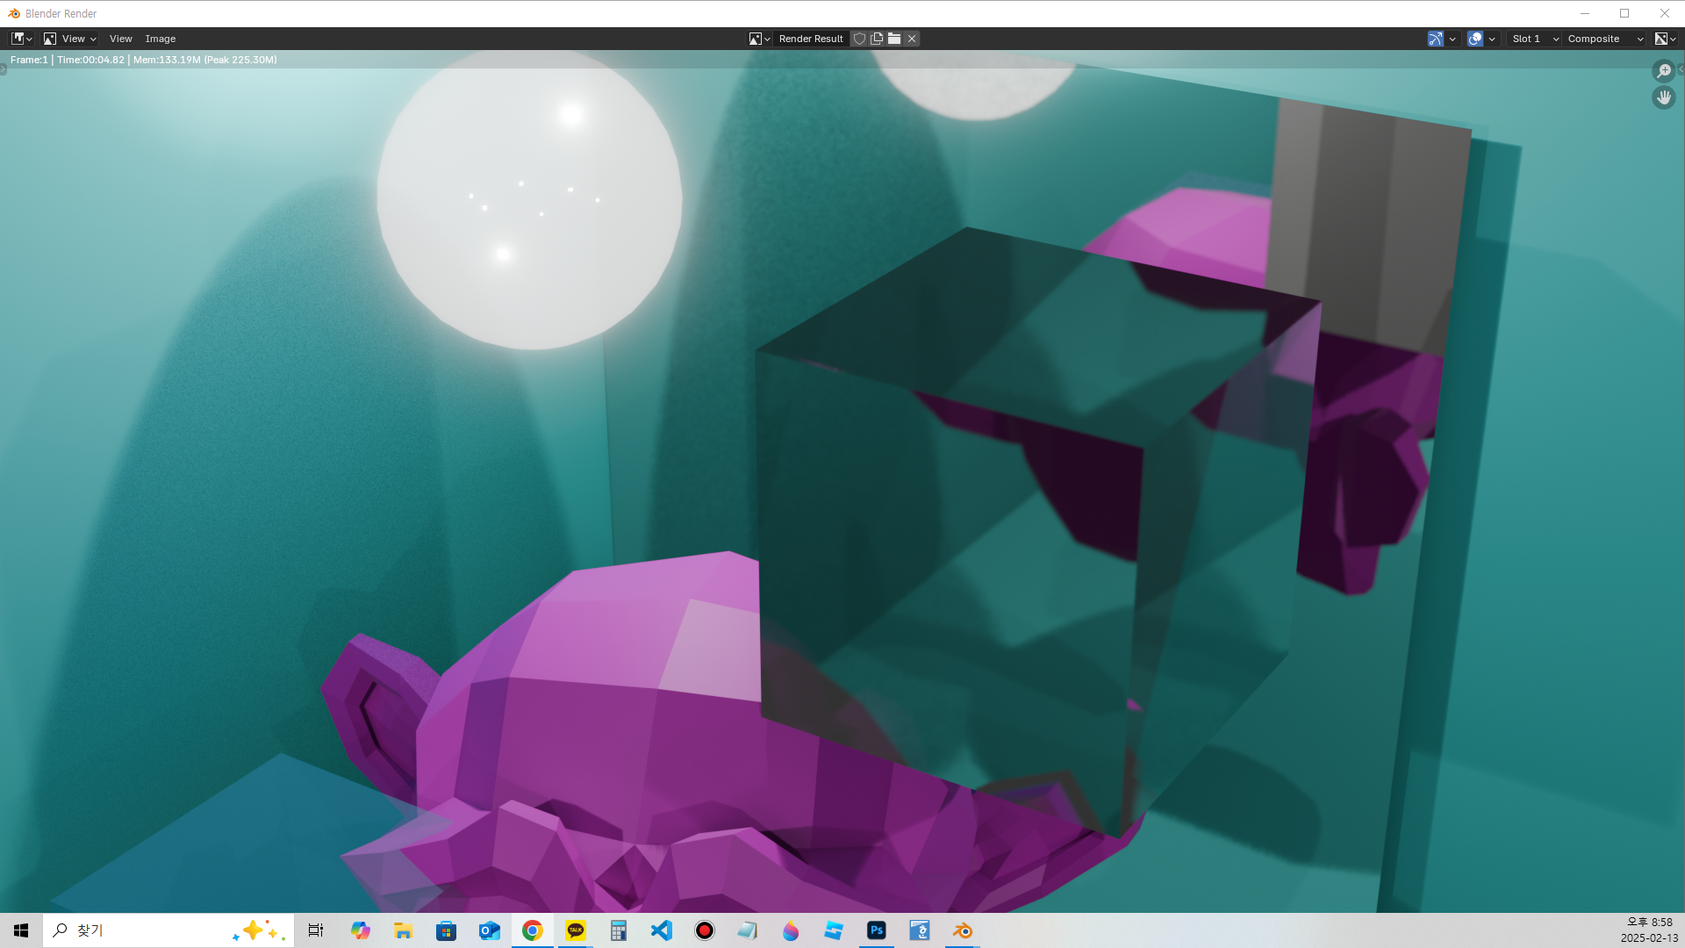Screen dimensions: 1685x948
Task: Click the taskbar clock and date
Action: pos(1649,930)
